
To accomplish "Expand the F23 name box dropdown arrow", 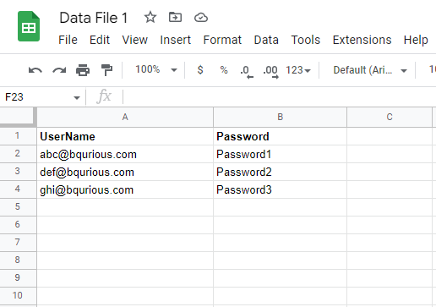I will click(77, 98).
